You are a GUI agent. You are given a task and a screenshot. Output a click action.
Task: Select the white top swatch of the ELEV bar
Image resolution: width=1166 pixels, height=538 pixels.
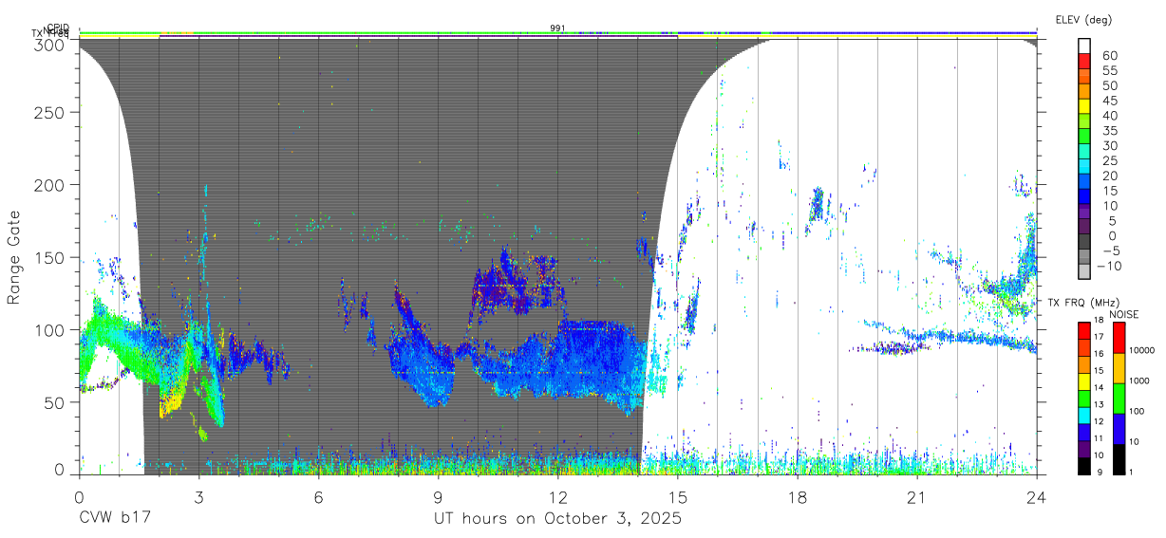1085,46
